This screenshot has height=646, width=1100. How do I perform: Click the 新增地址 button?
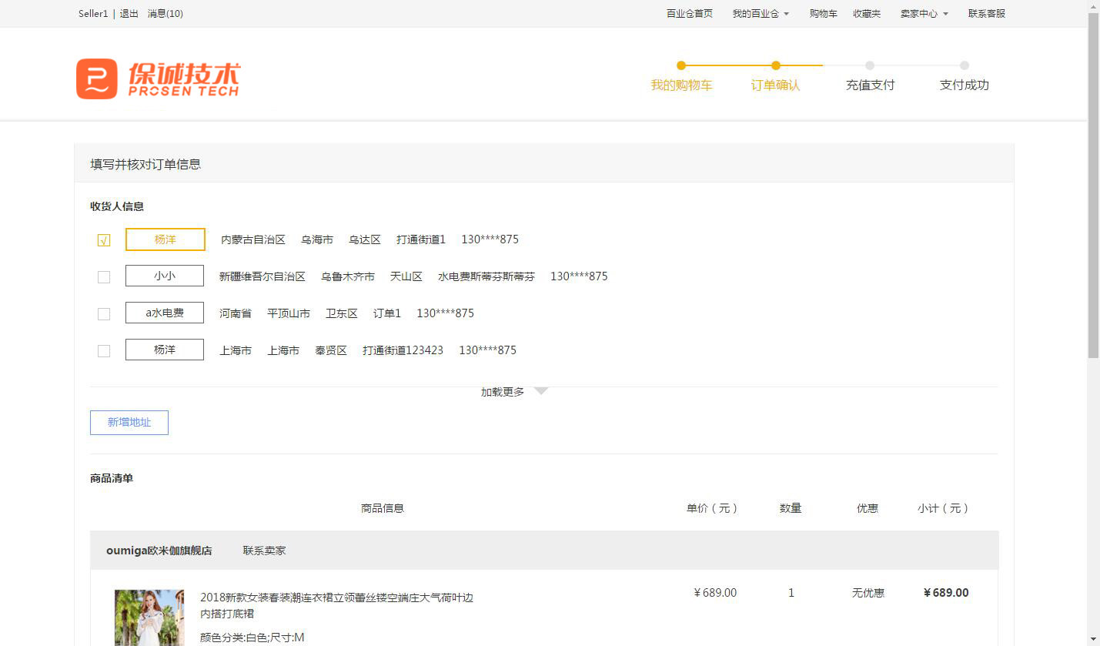[x=129, y=423]
